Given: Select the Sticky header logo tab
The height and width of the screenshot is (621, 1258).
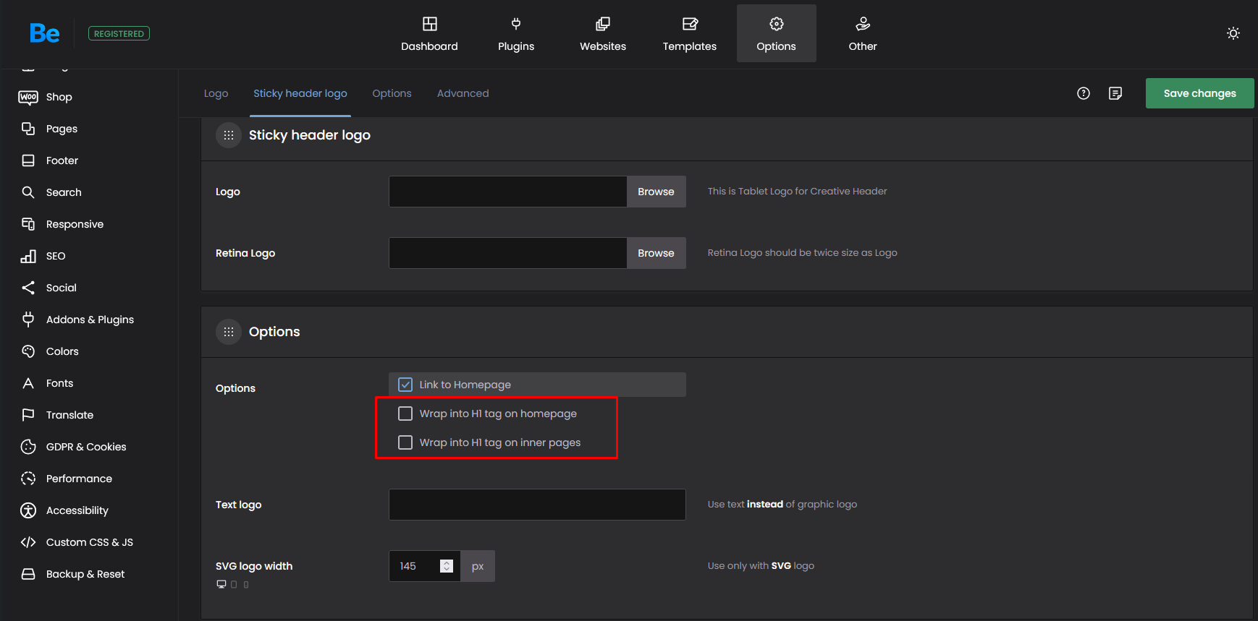Looking at the screenshot, I should point(300,93).
